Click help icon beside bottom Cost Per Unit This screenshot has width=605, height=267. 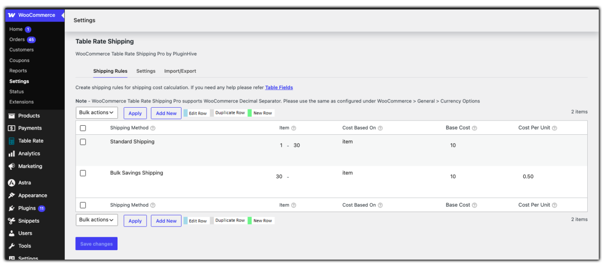(x=554, y=205)
